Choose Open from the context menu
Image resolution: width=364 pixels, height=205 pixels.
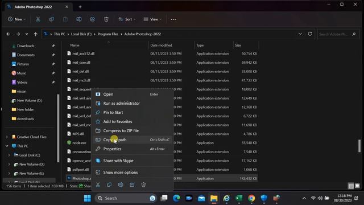click(133, 94)
